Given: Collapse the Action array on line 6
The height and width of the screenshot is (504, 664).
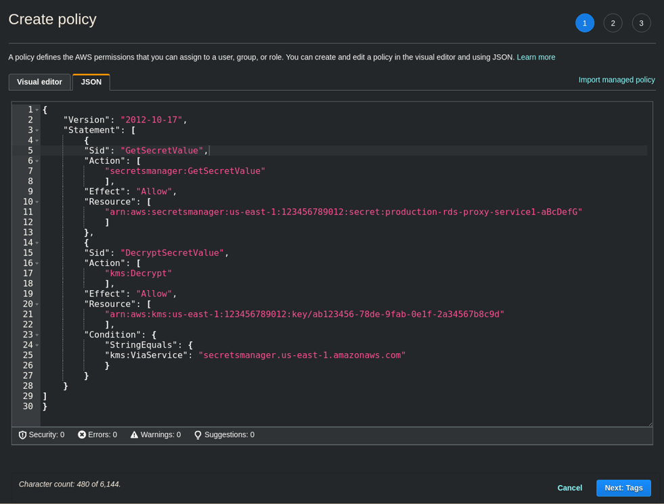Looking at the screenshot, I should tap(36, 160).
